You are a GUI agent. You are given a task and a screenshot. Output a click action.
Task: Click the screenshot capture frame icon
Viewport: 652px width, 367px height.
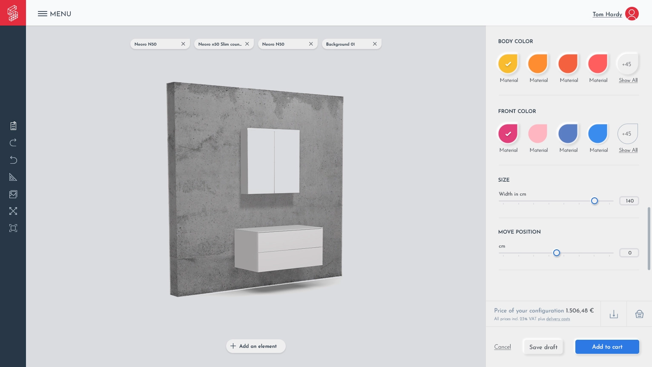coord(13,228)
